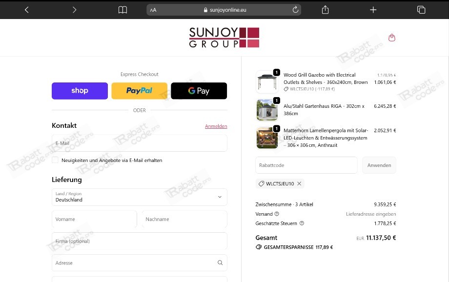
Task: Choose PayPal express checkout
Action: click(139, 91)
